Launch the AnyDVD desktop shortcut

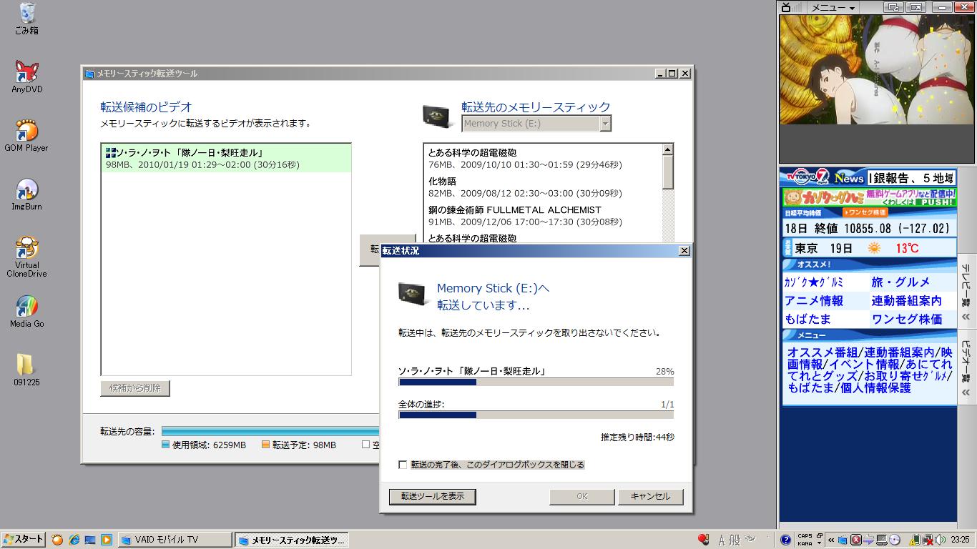coord(27,76)
